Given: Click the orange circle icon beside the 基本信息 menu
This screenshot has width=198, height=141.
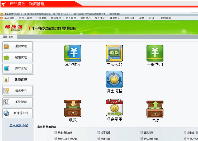Looking at the screenshot, I should [2, 18].
